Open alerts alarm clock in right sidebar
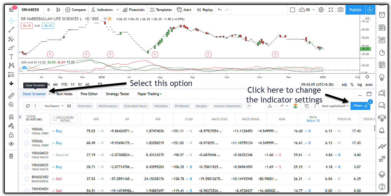The image size is (391, 196). coord(382,15)
